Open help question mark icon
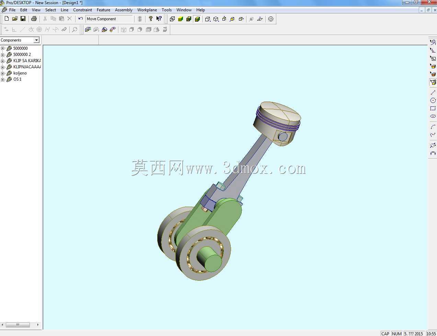Image resolution: width=437 pixels, height=336 pixels. coord(151,19)
